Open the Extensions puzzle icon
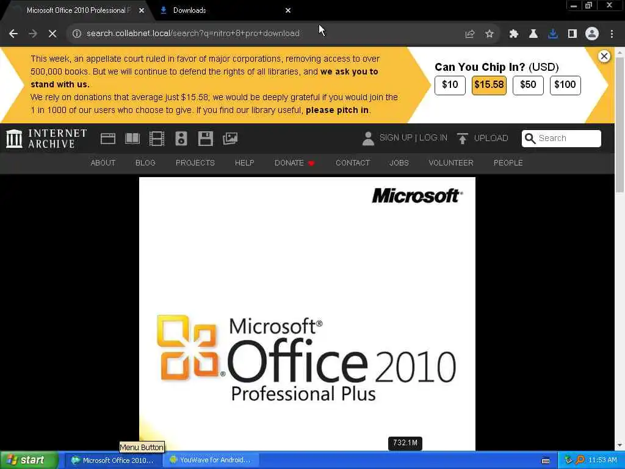 514,34
